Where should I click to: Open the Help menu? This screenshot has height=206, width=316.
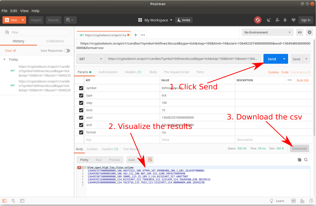coord(35,11)
